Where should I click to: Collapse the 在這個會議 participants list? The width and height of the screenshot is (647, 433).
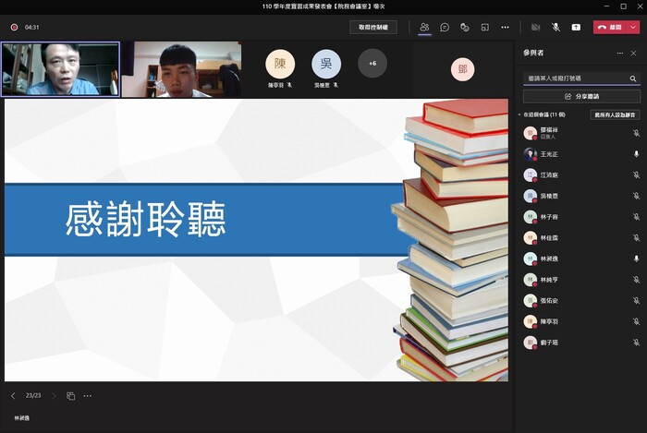click(x=519, y=114)
